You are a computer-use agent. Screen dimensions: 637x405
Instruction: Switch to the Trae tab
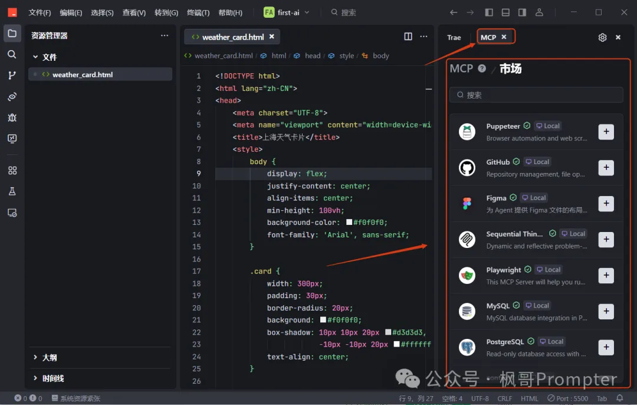pyautogui.click(x=454, y=37)
